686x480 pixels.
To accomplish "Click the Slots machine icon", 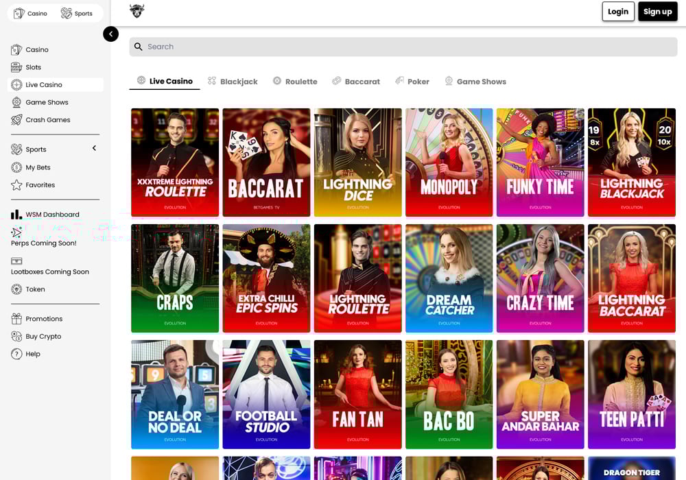I will (x=16, y=67).
